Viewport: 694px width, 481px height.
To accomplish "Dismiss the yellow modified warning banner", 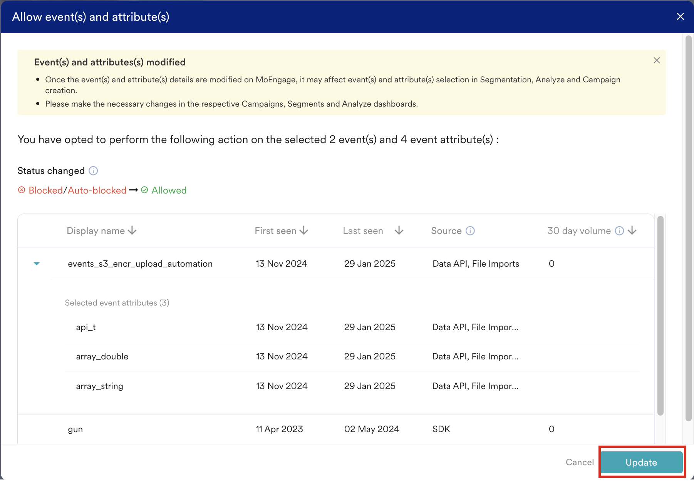I will coord(657,60).
